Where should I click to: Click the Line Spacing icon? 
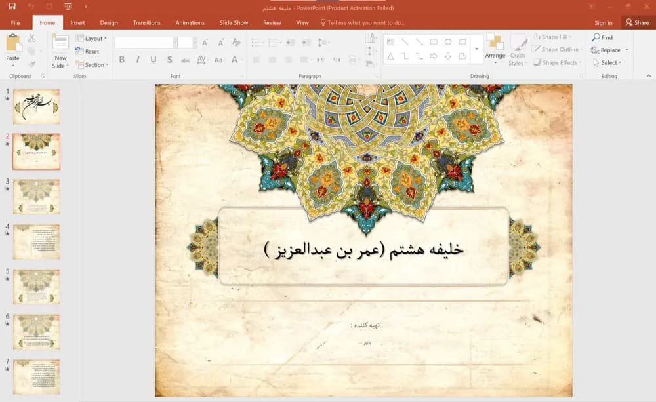click(x=323, y=42)
